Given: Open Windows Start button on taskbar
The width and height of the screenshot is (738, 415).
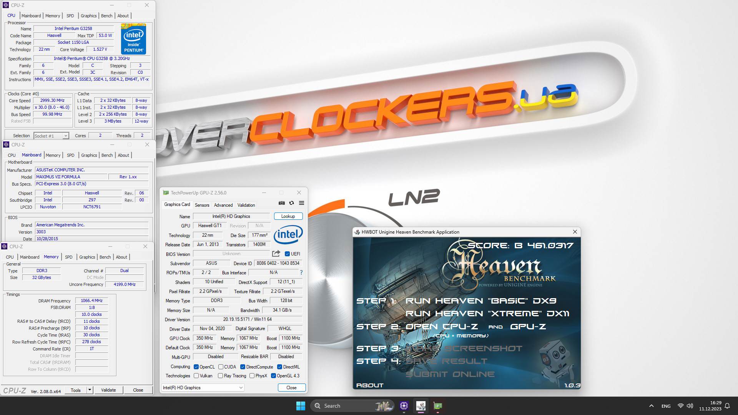Looking at the screenshot, I should (301, 406).
